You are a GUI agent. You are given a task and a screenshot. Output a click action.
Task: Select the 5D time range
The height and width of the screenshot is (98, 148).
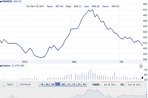47,85
